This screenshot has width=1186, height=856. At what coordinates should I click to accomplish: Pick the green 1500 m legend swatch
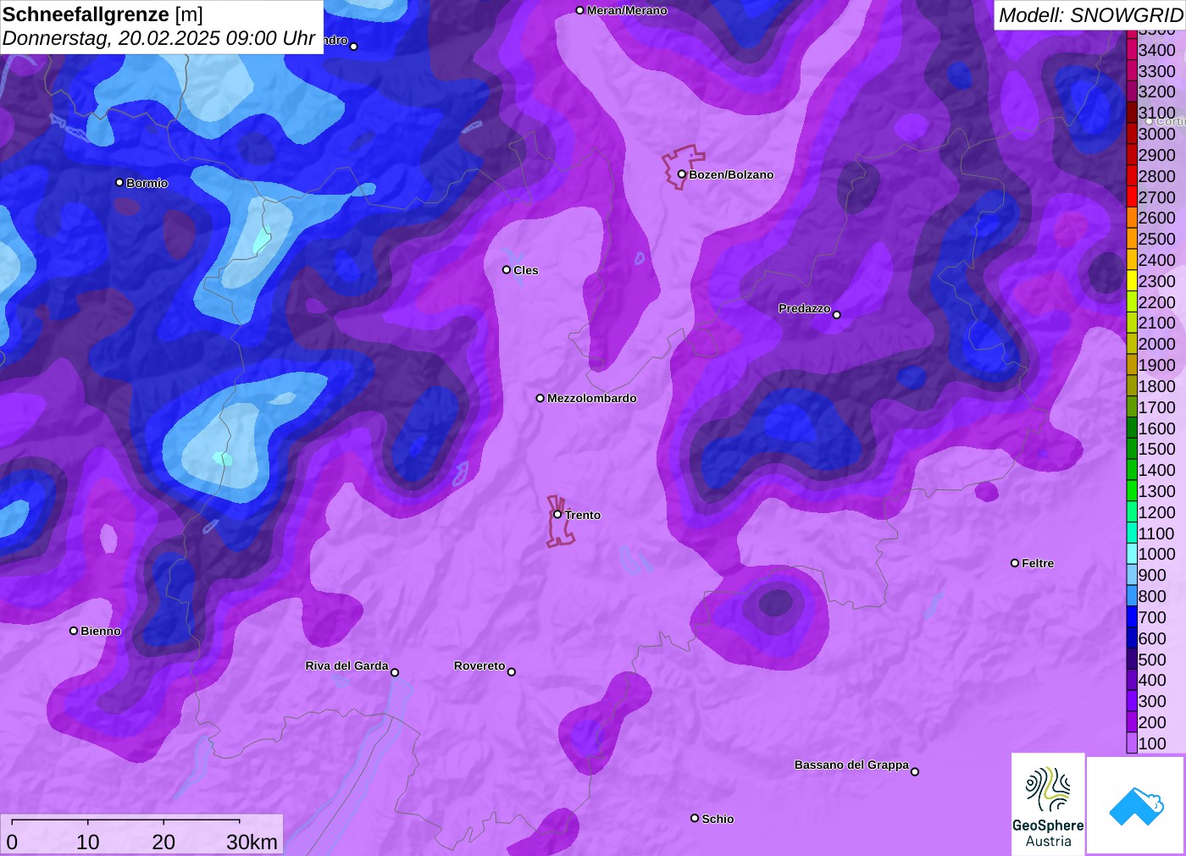click(1132, 449)
